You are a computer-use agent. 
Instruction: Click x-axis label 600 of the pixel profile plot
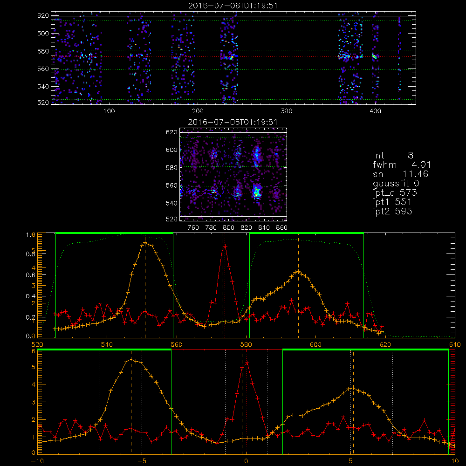(x=315, y=344)
